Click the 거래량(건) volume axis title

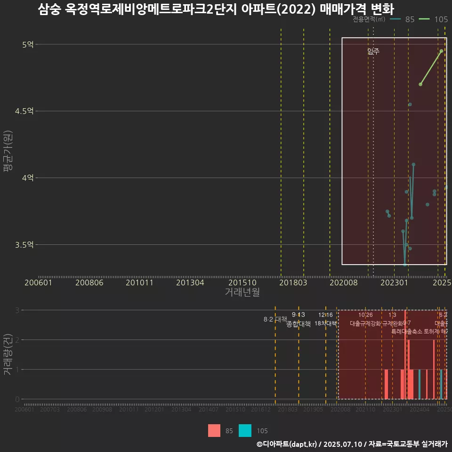[8, 355]
